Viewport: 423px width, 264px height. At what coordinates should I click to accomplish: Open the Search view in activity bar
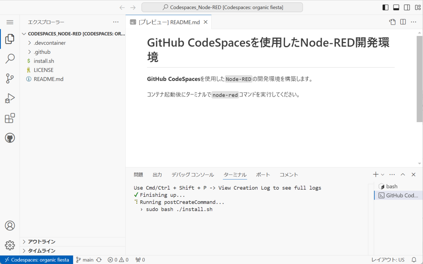point(10,58)
